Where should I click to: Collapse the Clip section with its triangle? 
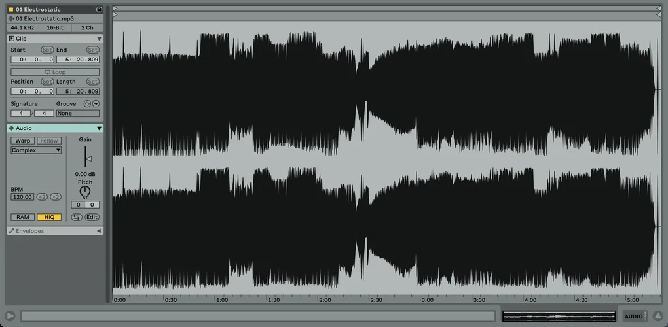[x=99, y=39]
